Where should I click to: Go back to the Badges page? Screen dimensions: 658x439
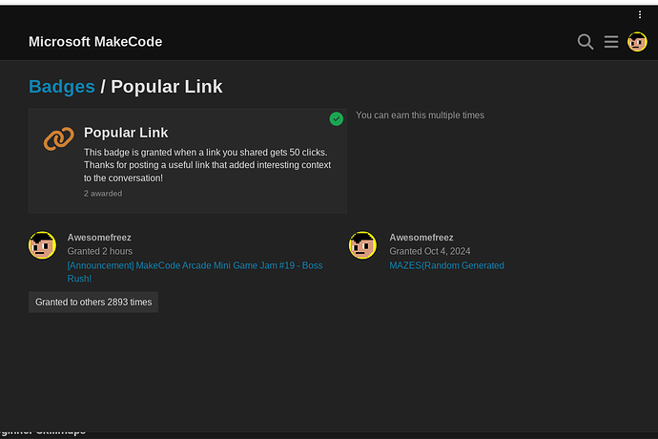(x=62, y=87)
